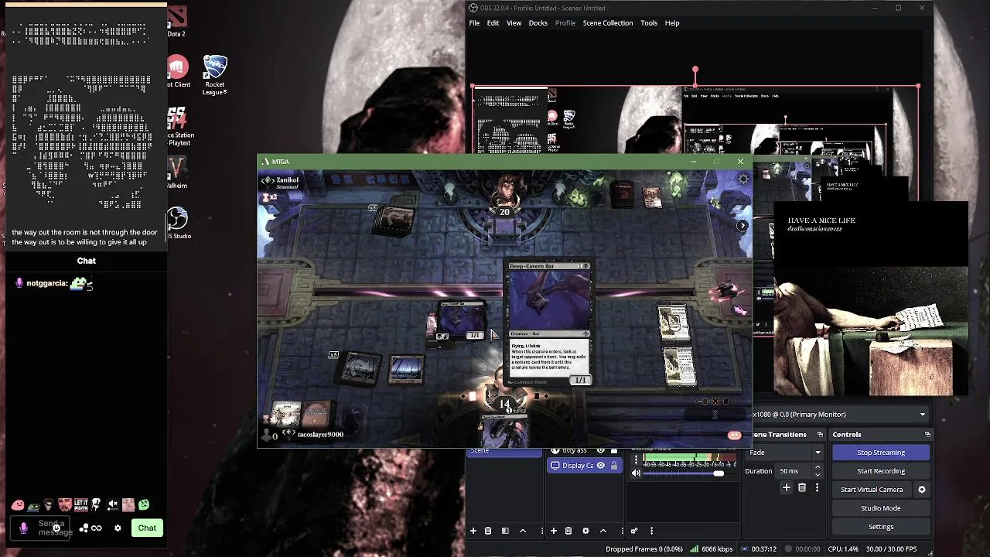Delete the scene transition in OBS
The width and height of the screenshot is (990, 557).
point(802,488)
